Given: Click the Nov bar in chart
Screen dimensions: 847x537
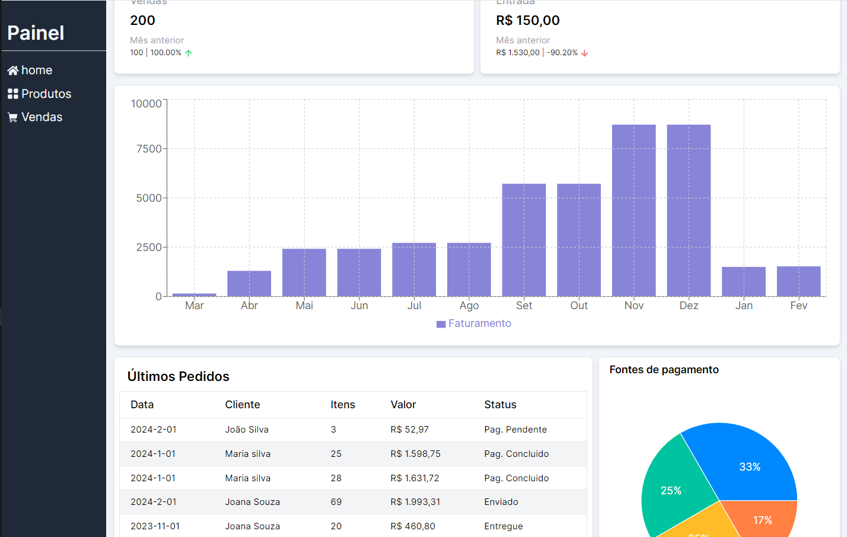Looking at the screenshot, I should [x=633, y=211].
